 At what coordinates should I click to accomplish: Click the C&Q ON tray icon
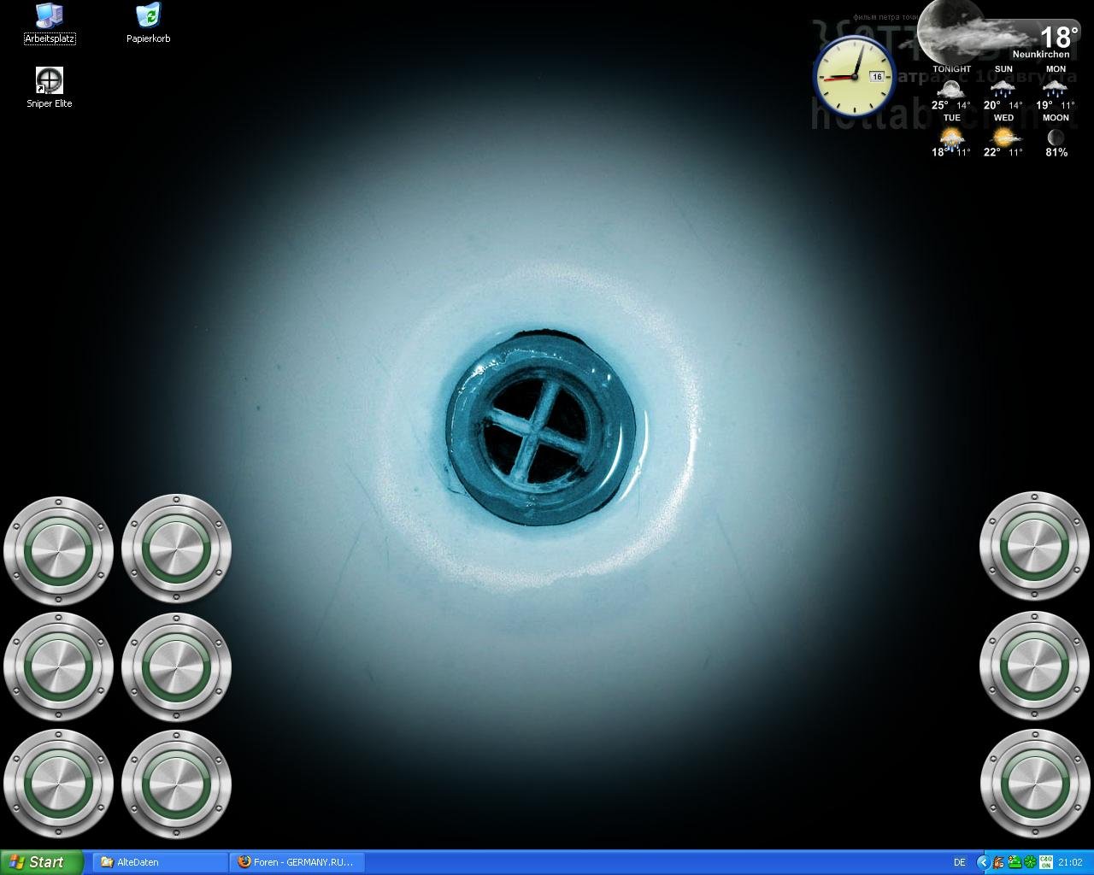click(x=1045, y=862)
